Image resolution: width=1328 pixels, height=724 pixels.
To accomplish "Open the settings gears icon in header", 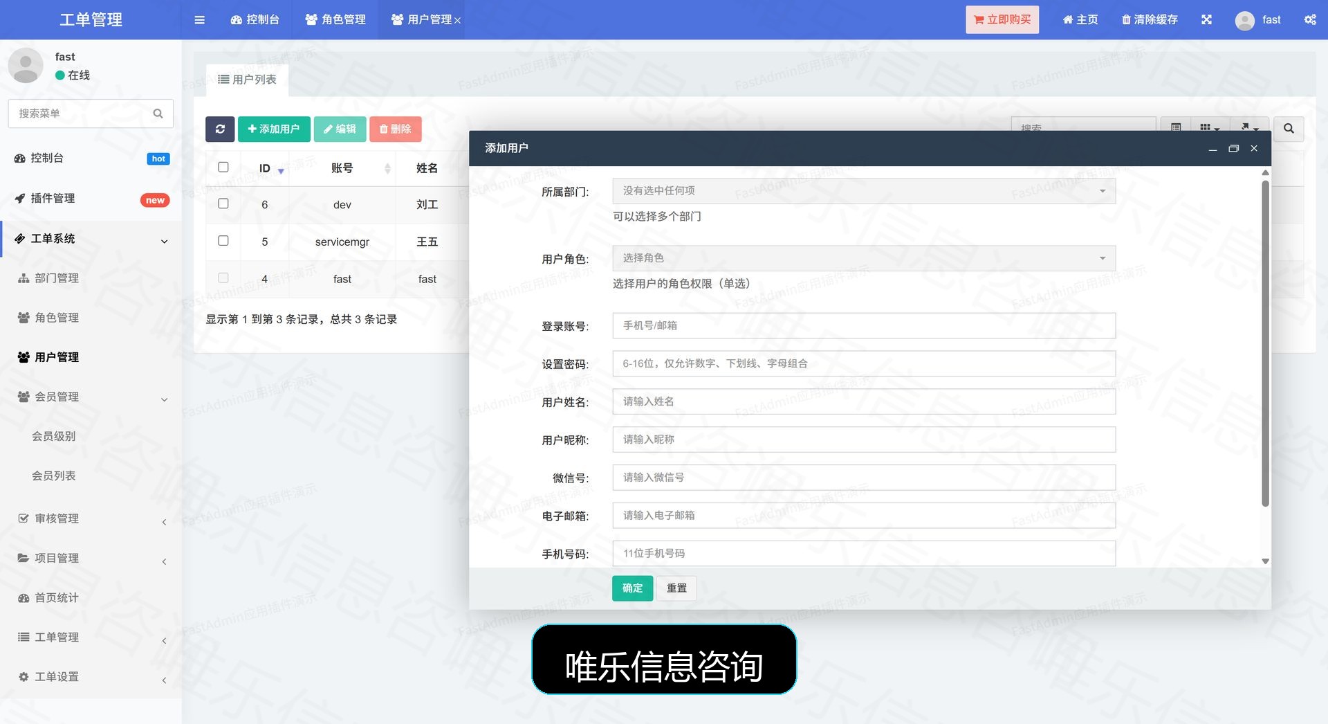I will (1310, 19).
